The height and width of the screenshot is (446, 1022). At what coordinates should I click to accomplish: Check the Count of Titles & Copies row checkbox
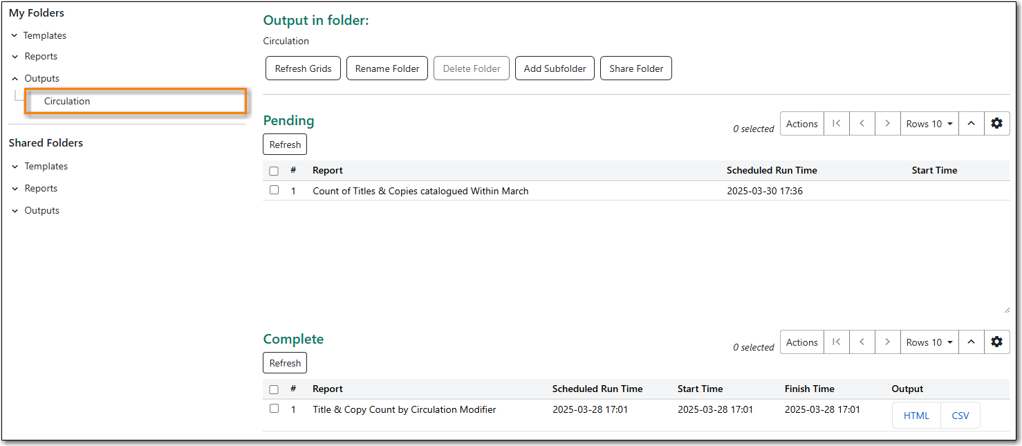click(274, 190)
